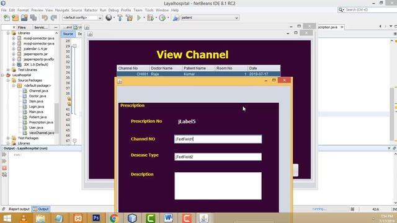Click the Doctor Name column header

(x=166, y=68)
